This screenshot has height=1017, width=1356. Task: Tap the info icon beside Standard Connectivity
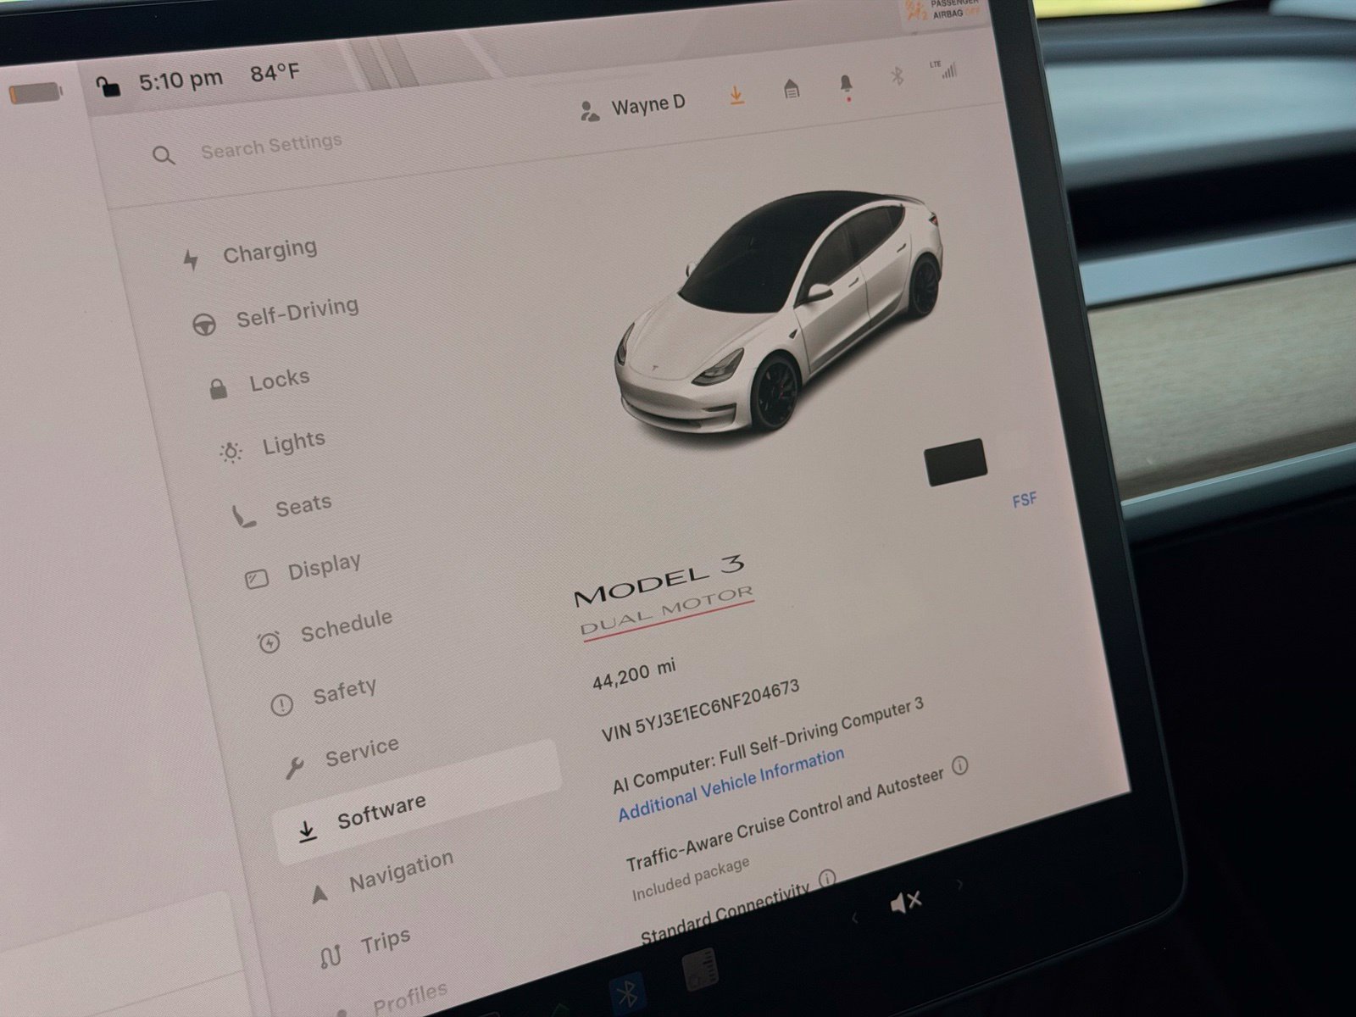tap(827, 878)
